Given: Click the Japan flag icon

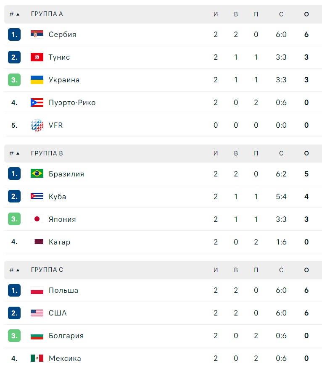Looking at the screenshot, I should (37, 219).
